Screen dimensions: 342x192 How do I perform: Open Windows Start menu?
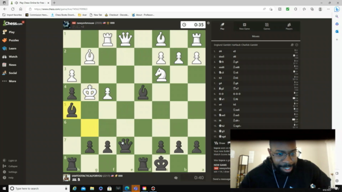pos(4,188)
